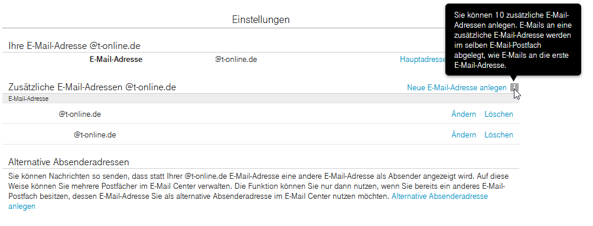Click Löschen for the first additional address
Image resolution: width=593 pixels, height=226 pixels.
[499, 114]
